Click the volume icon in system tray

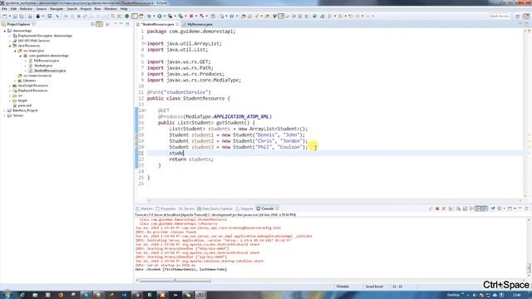pos(475,296)
